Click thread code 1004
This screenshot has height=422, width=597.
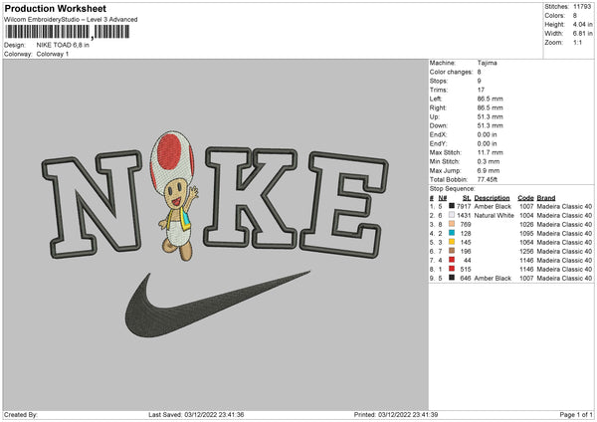click(x=526, y=215)
